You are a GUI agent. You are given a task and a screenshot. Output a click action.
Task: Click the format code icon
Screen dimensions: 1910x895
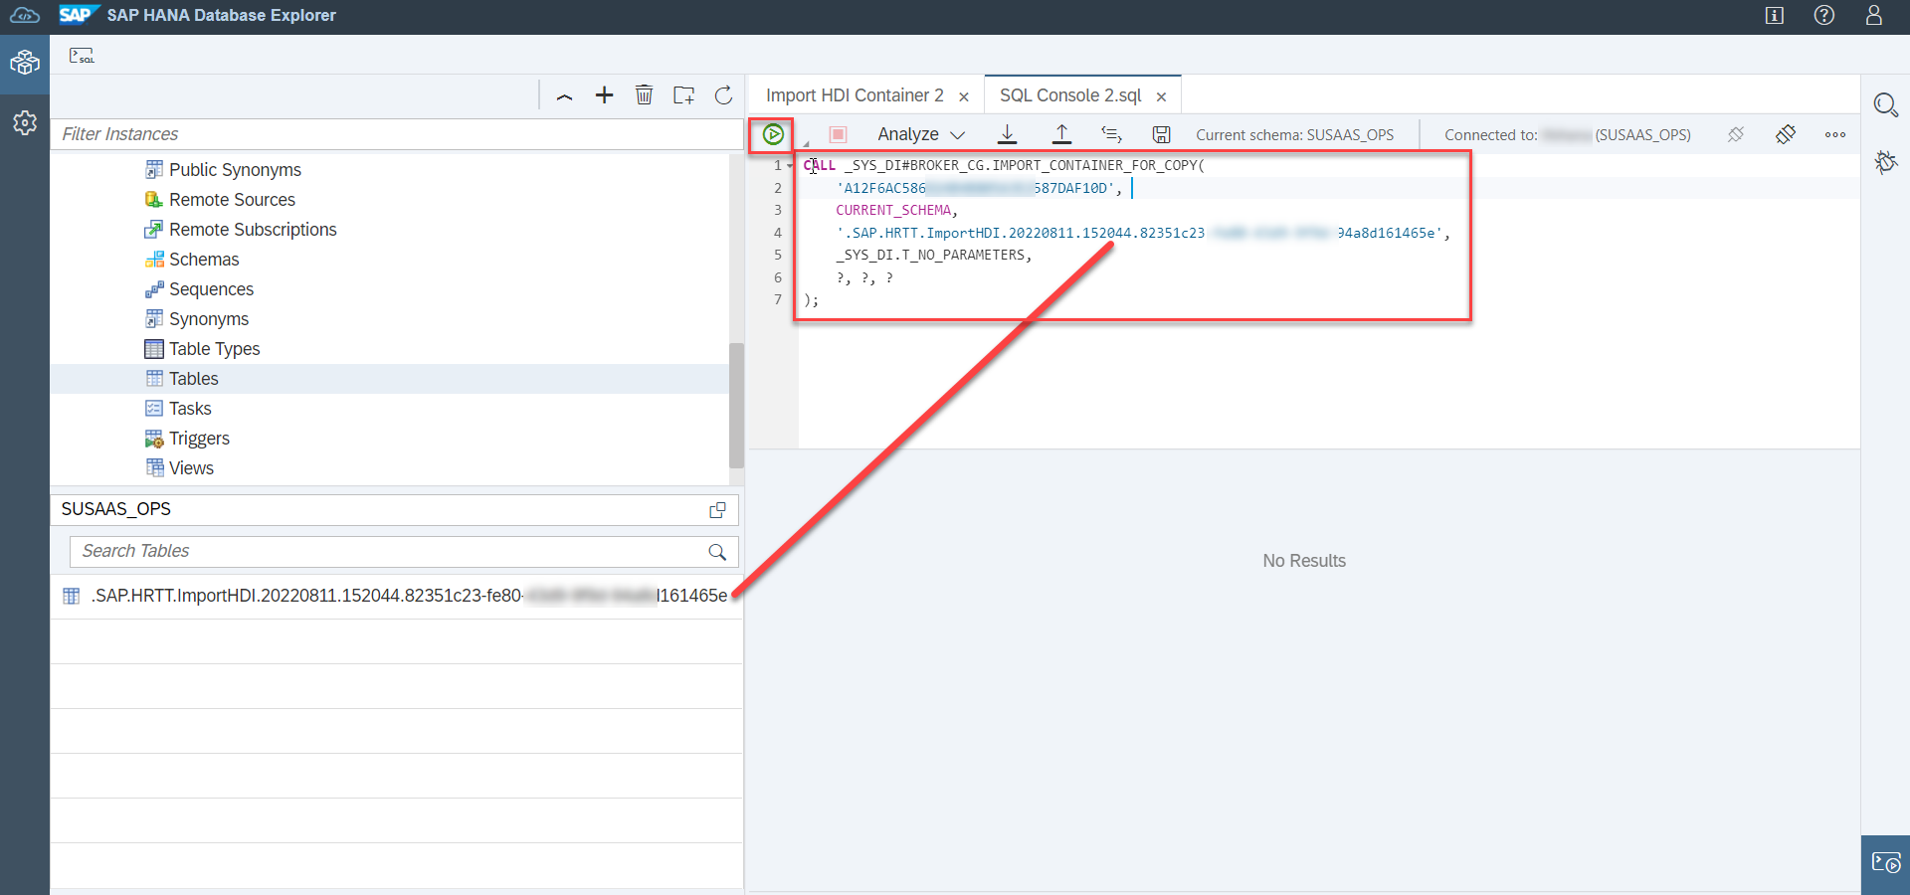1111,134
